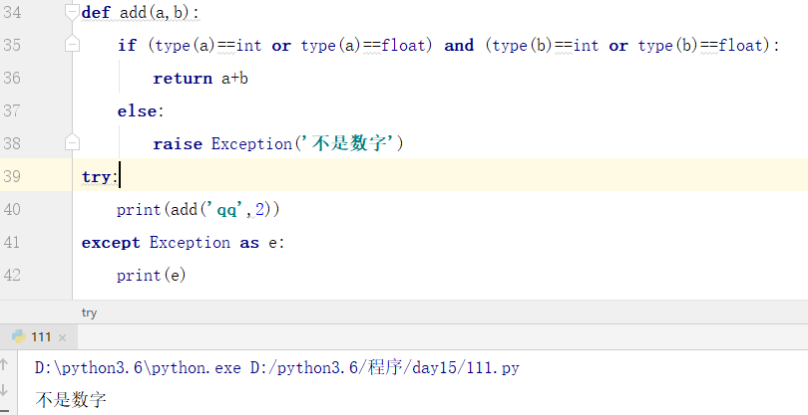Click the 'if' keyword on line 35

tap(127, 45)
